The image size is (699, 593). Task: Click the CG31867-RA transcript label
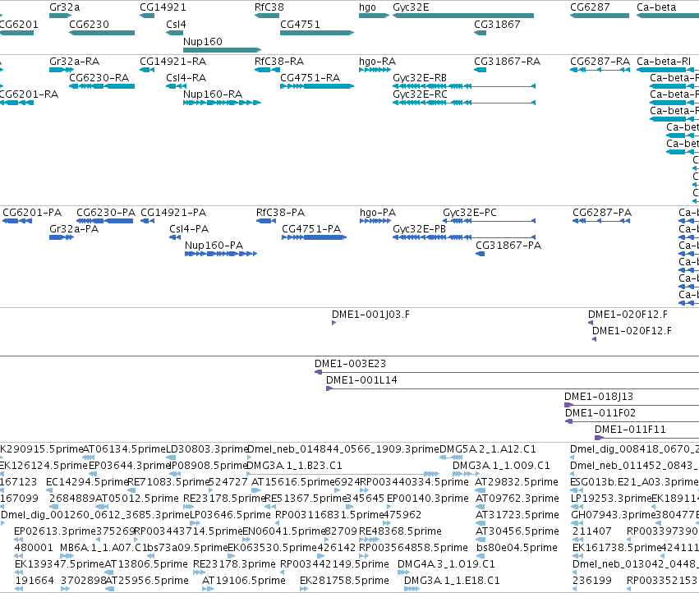pos(508,61)
